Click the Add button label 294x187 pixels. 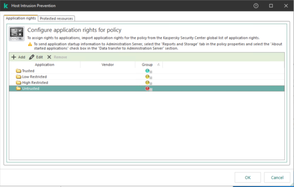[21, 57]
